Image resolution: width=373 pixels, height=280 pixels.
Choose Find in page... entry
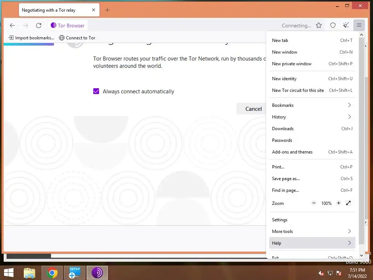[312, 190]
